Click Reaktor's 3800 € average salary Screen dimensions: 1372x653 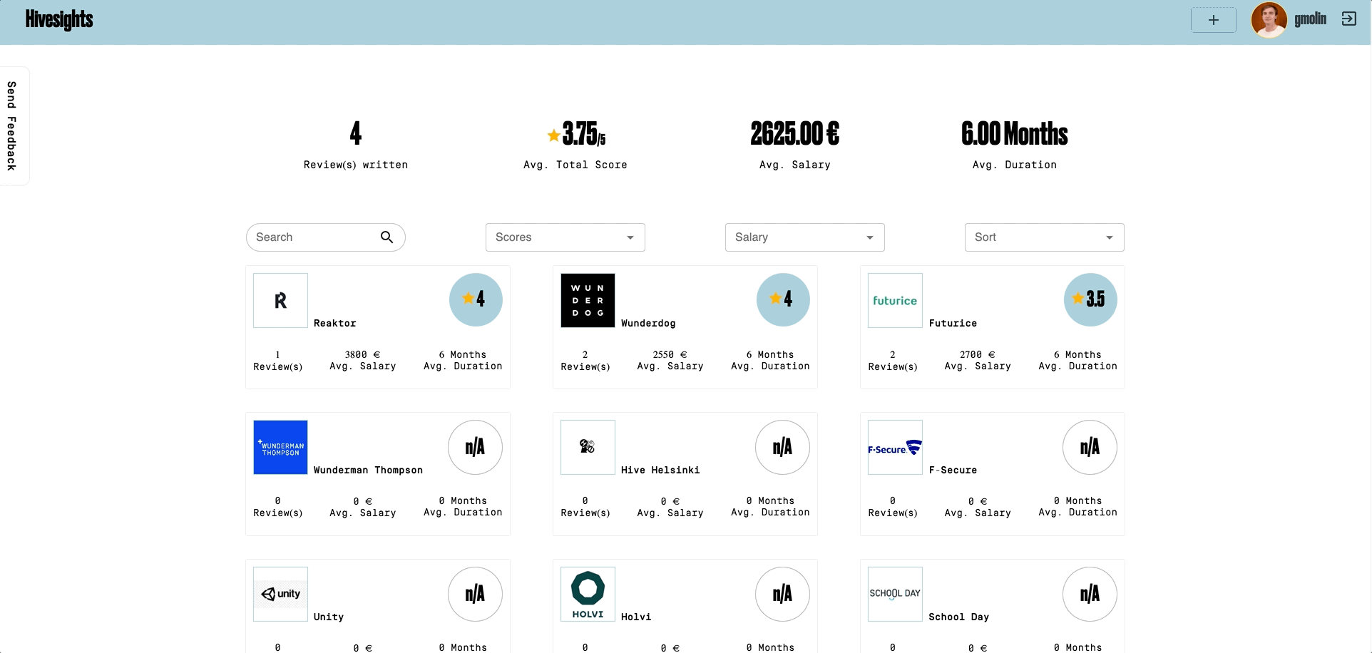(x=363, y=360)
